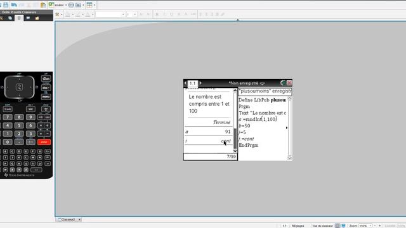
Task: Toggle underline formatting
Action: (171, 15)
